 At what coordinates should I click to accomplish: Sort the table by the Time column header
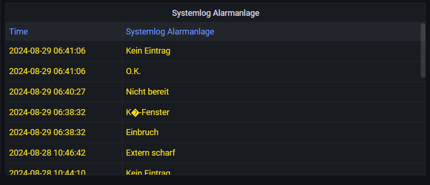[x=18, y=32]
